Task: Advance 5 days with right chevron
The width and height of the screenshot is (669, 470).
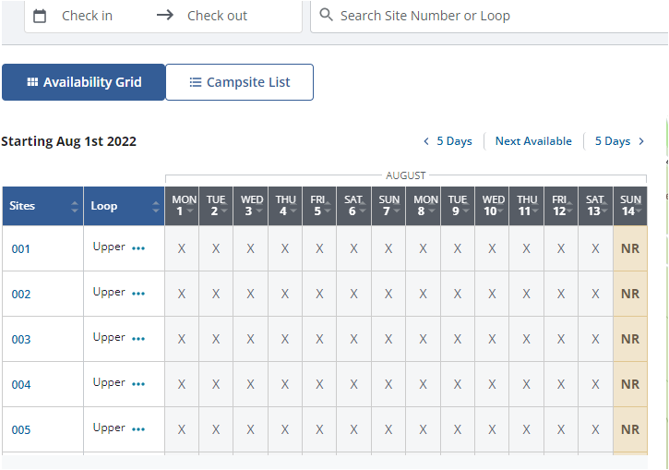Action: point(641,141)
